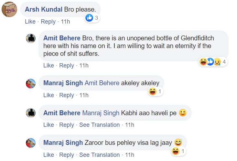This screenshot has width=237, height=161.
Task: Like Amit Behere's Glenfiditch comment
Action: pyautogui.click(x=48, y=65)
